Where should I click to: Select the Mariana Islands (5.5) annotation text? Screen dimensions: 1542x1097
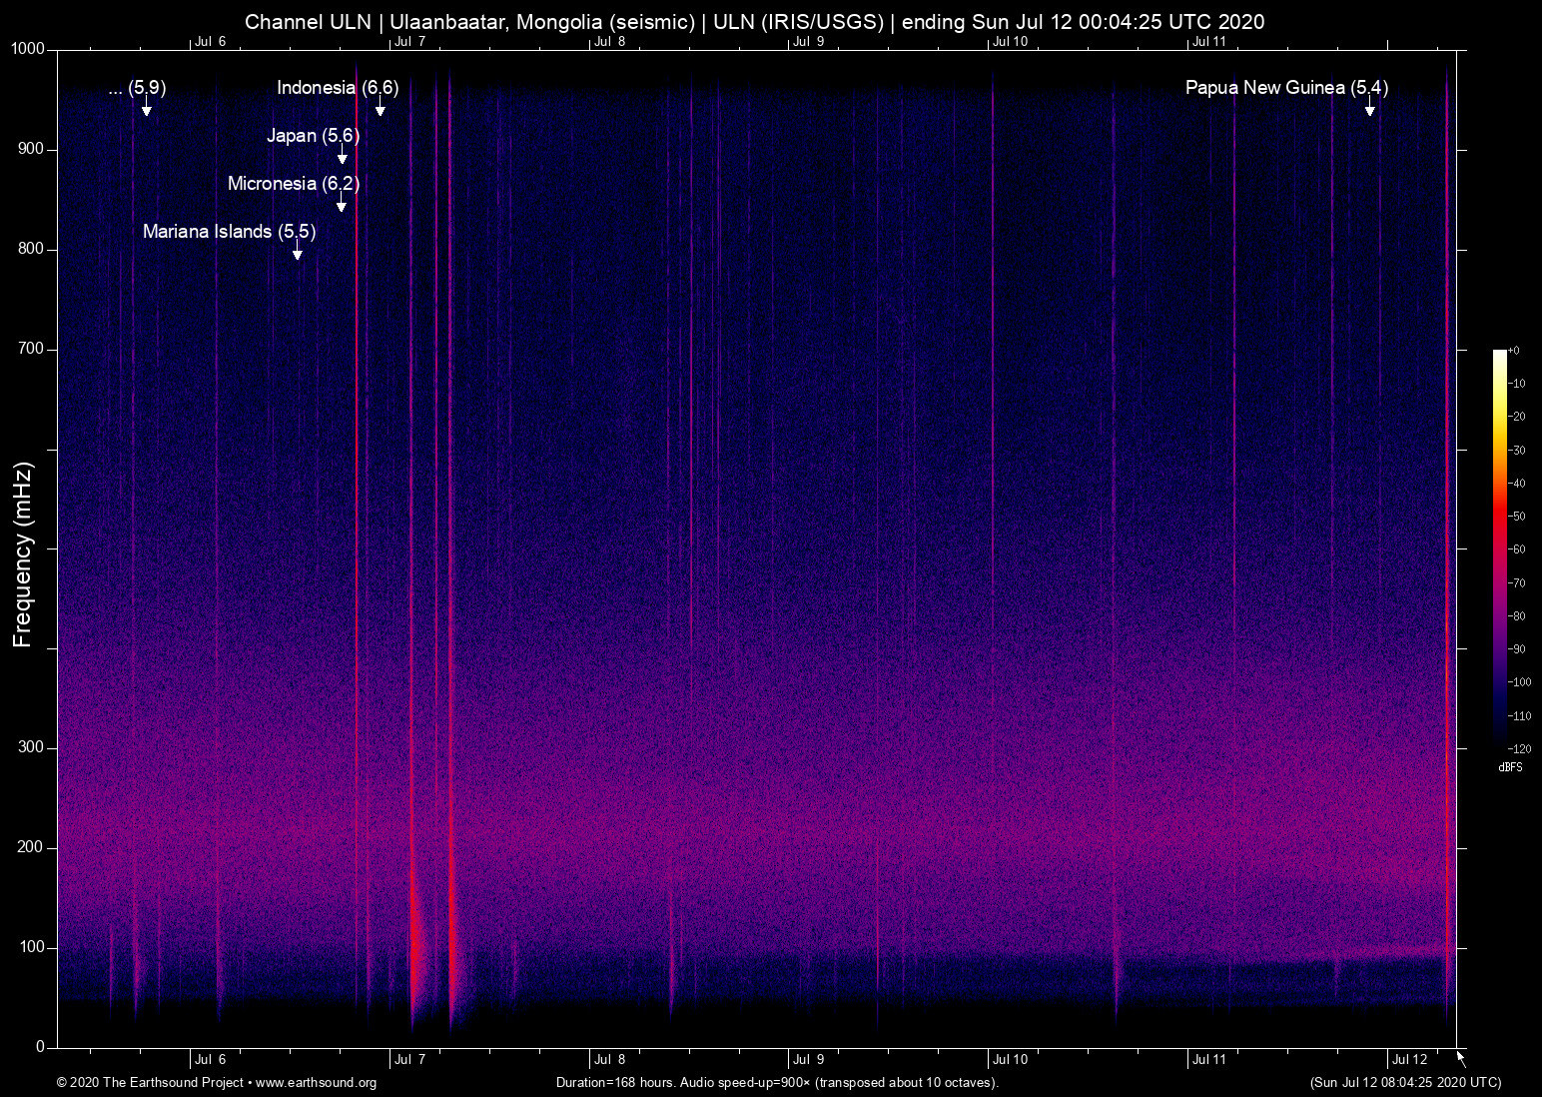(229, 232)
